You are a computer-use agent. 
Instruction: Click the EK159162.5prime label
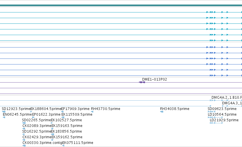coord(67,137)
